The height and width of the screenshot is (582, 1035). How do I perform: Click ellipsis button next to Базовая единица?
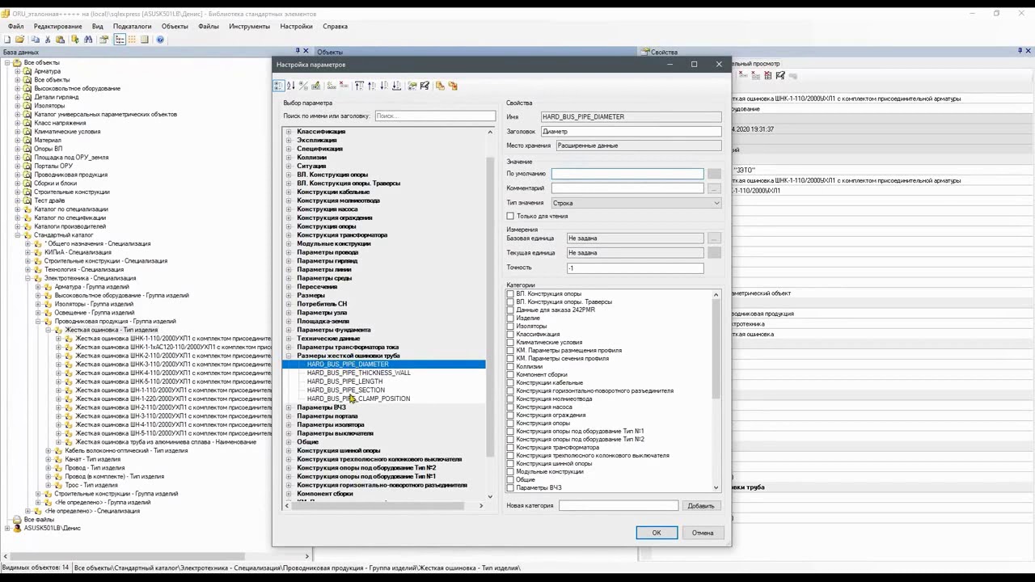pyautogui.click(x=714, y=238)
